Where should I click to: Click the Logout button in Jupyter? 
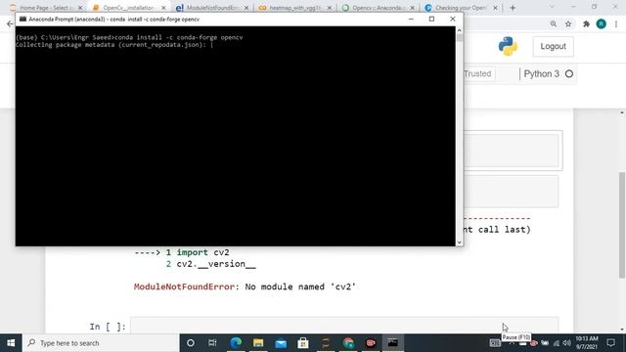point(553,46)
